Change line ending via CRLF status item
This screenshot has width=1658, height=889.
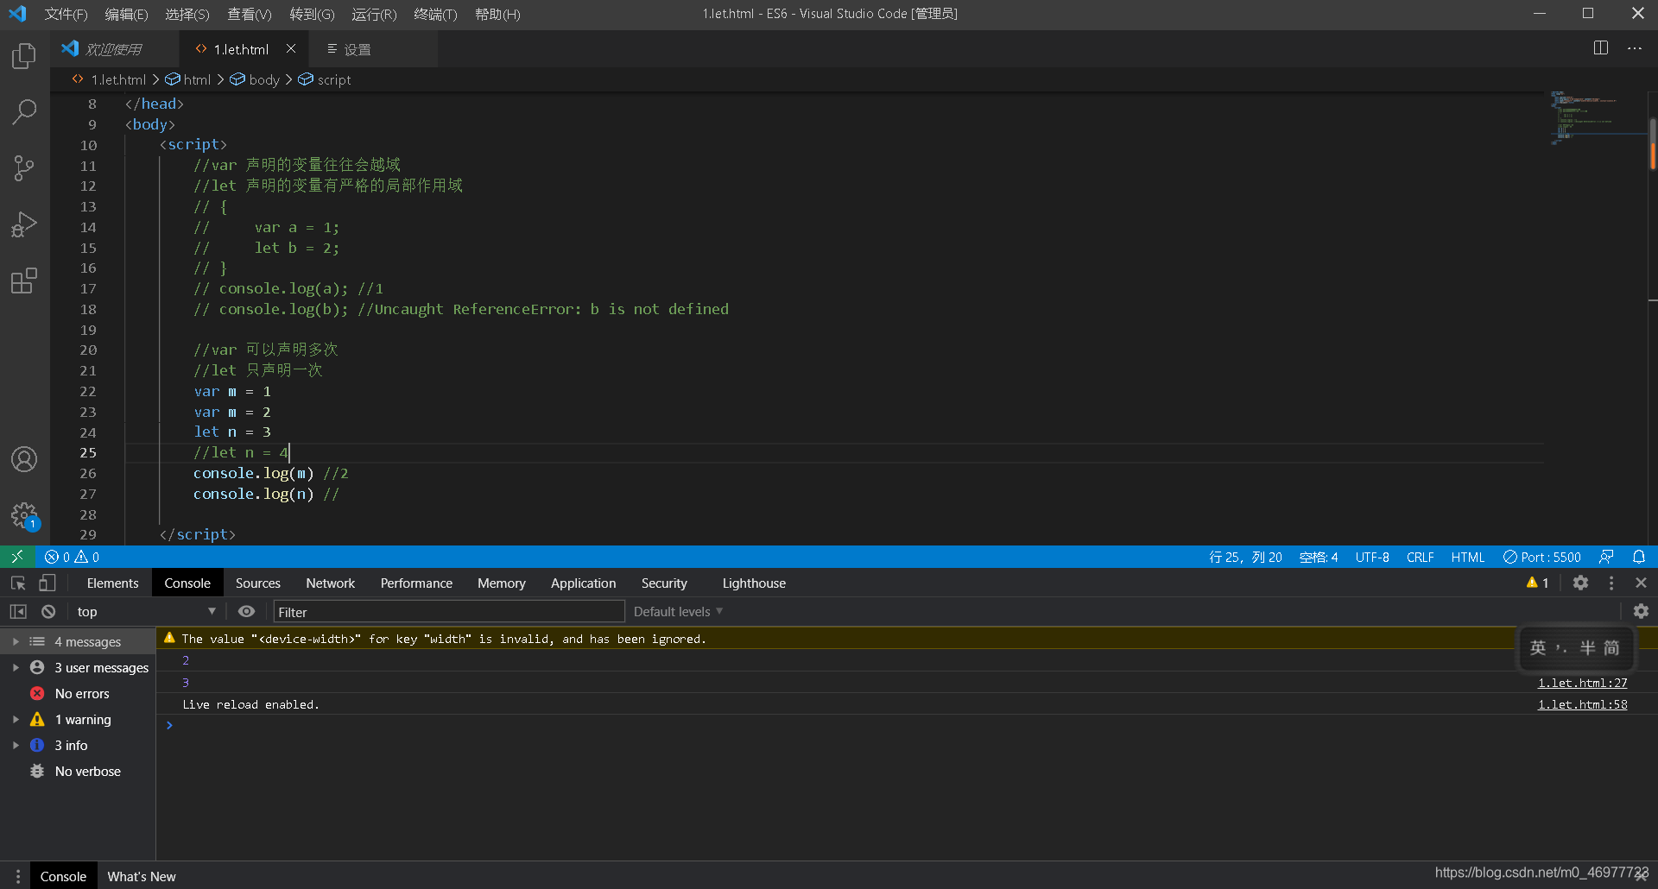tap(1420, 557)
